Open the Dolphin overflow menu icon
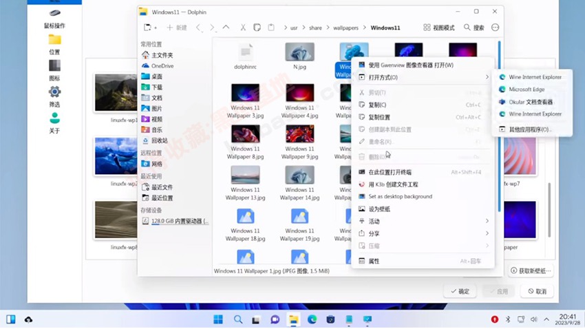The image size is (585, 329). tap(495, 28)
